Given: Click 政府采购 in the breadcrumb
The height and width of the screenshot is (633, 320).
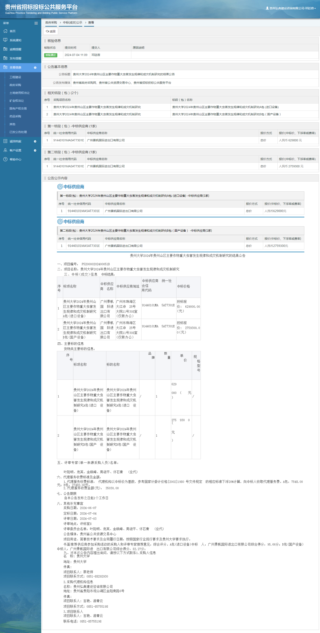Looking at the screenshot, I should point(51,22).
